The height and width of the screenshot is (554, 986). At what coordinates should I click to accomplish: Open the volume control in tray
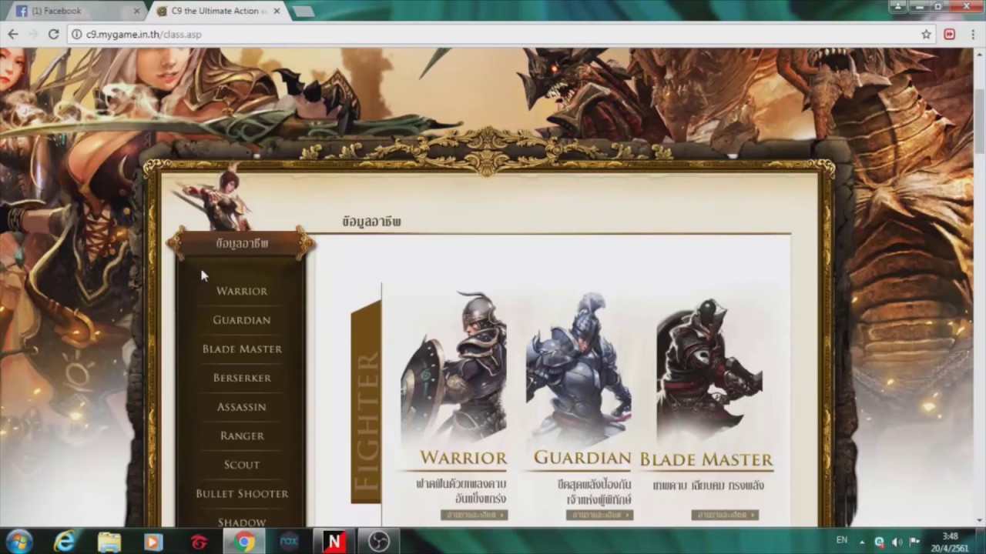[897, 542]
